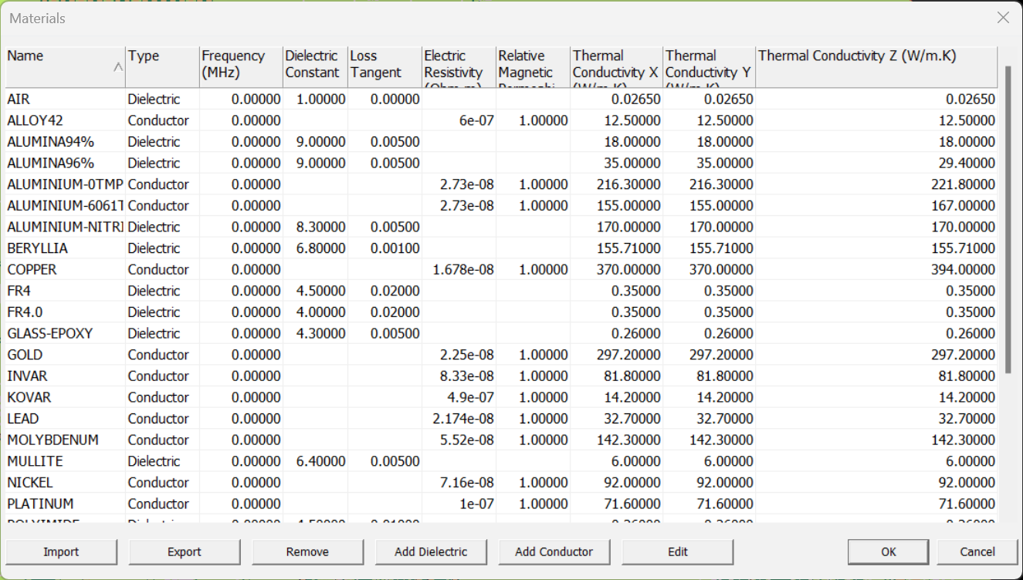Image resolution: width=1023 pixels, height=580 pixels.
Task: Cancel the Materials dialog
Action: coord(977,551)
